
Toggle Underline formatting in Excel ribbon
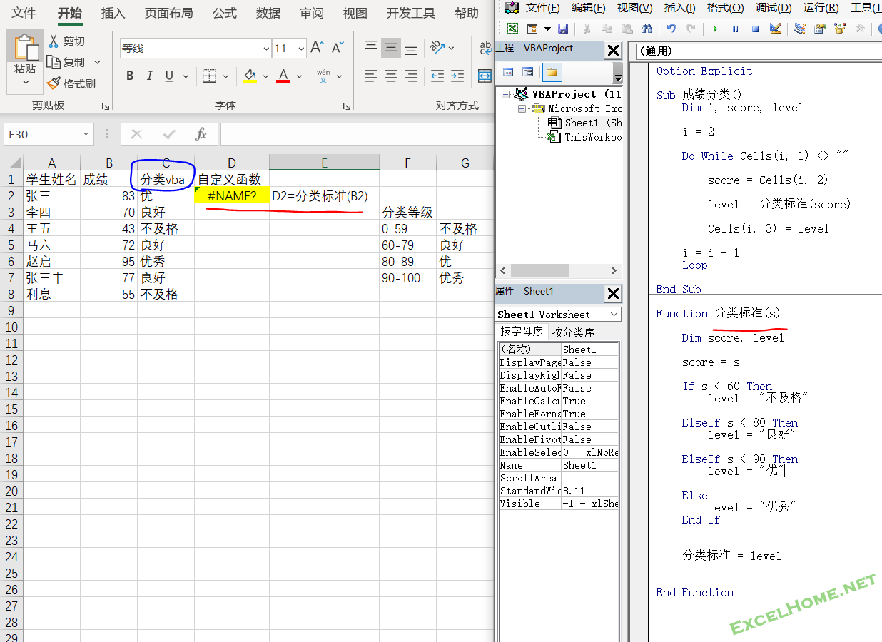pos(169,76)
